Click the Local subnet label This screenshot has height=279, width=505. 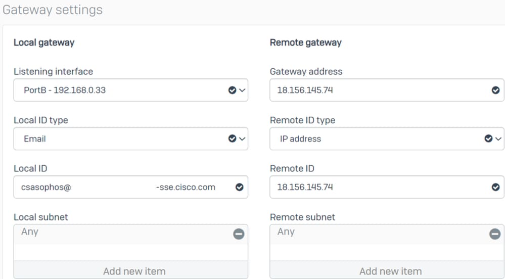click(x=41, y=217)
